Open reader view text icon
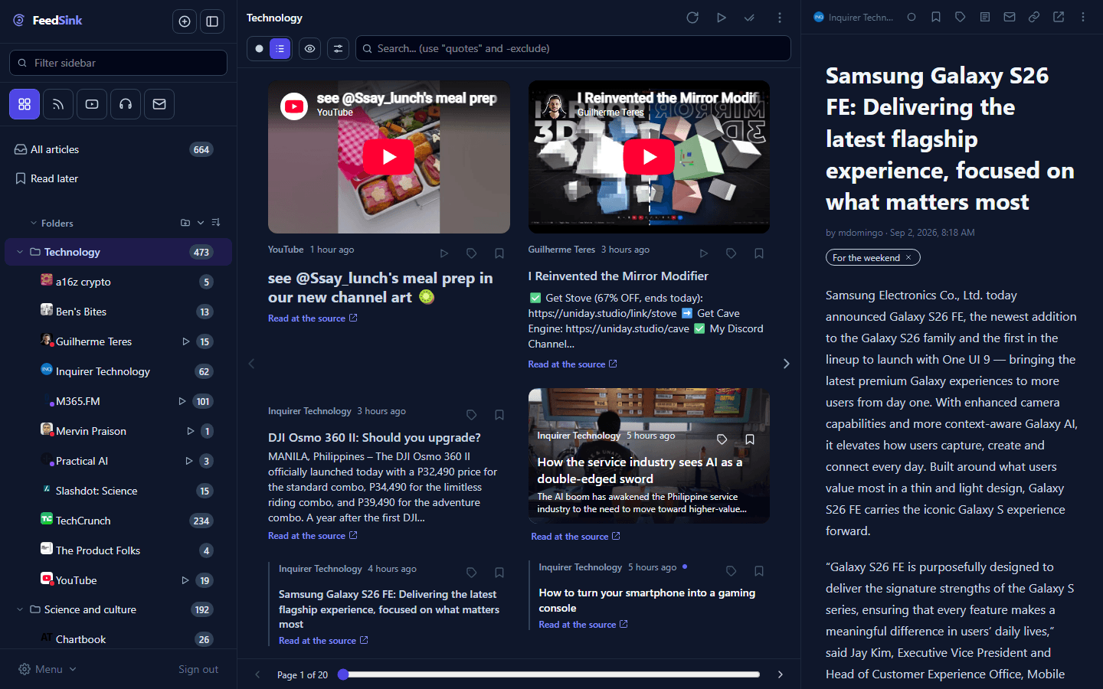 (985, 17)
